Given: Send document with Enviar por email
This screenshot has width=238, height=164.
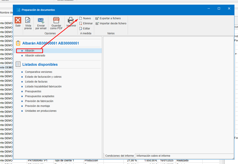Looking at the screenshot, I should 41,23.
